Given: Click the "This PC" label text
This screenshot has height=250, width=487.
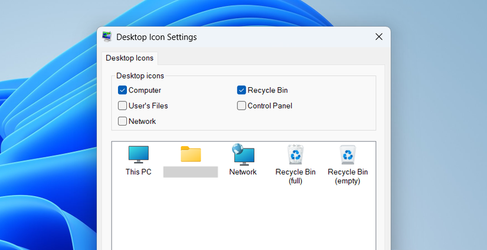Looking at the screenshot, I should 139,172.
